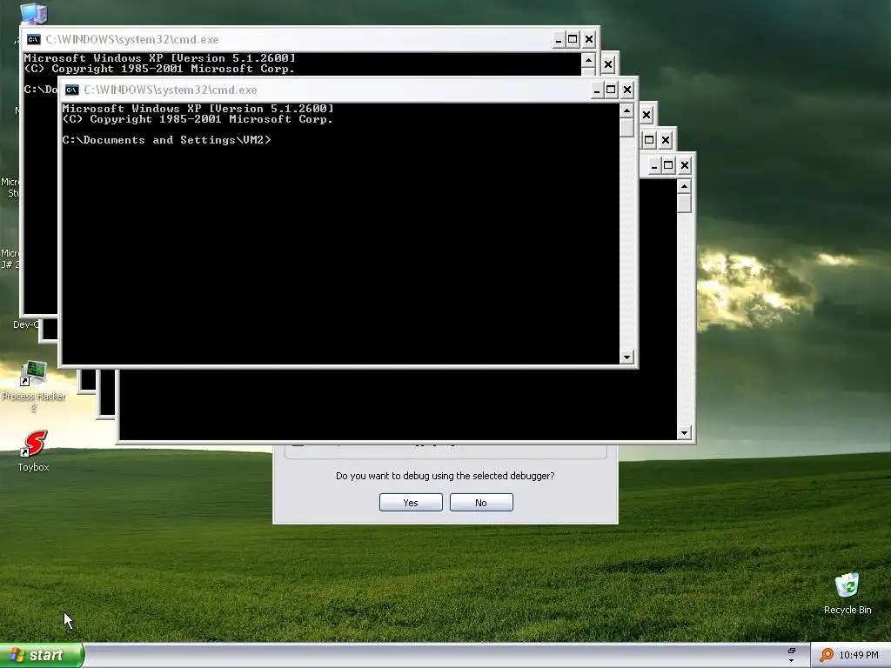Open system menu icon of topmost rear cmd window

coord(34,39)
